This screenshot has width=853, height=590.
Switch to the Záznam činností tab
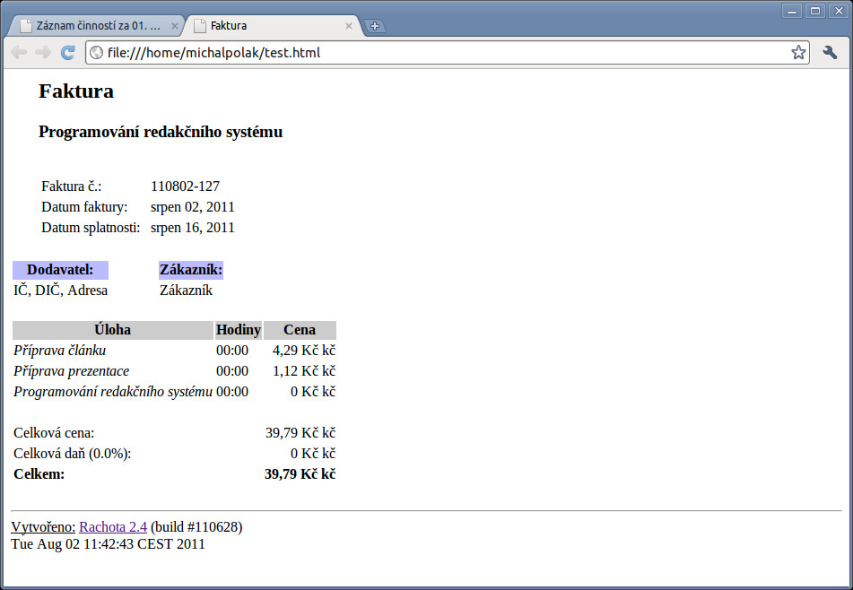point(94,26)
